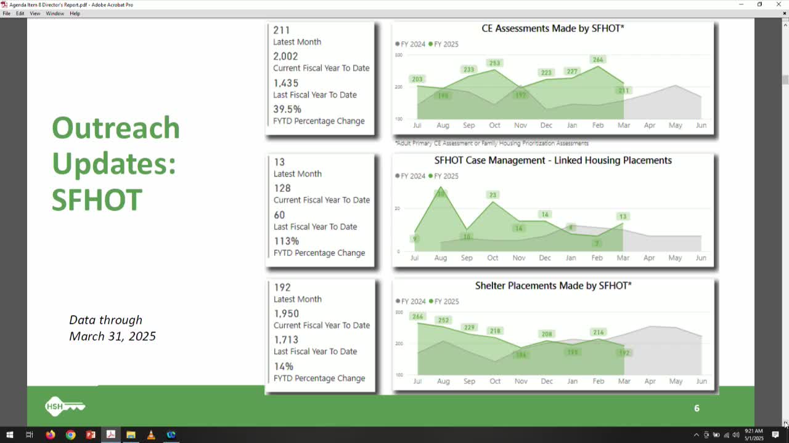The image size is (789, 443).
Task: Launch Google Chrome from the taskbar
Action: (70, 435)
